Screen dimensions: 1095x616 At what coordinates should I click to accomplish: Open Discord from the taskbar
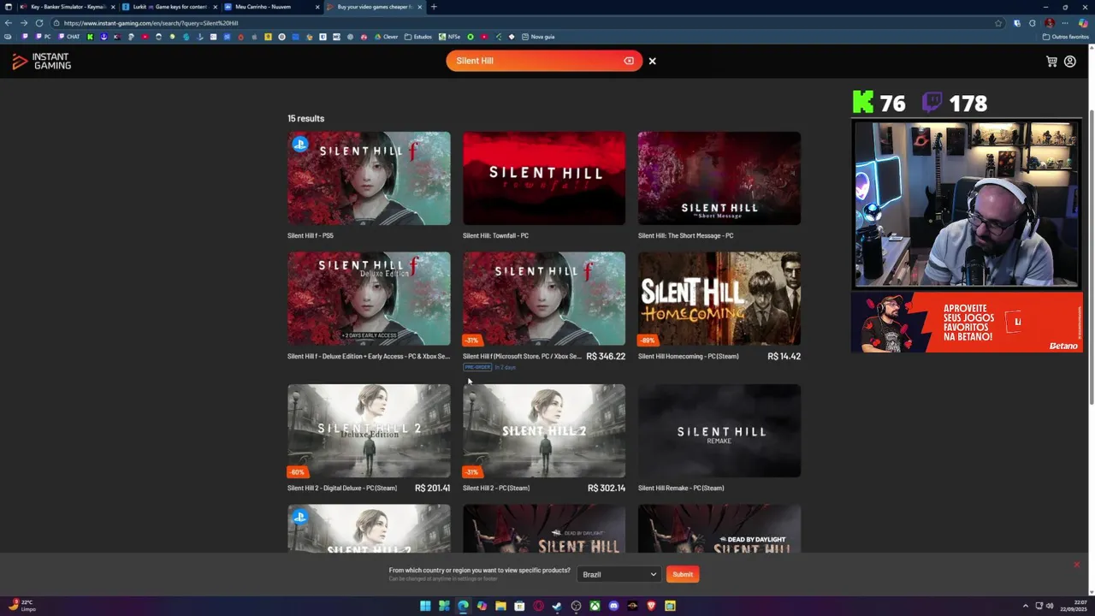tap(613, 606)
